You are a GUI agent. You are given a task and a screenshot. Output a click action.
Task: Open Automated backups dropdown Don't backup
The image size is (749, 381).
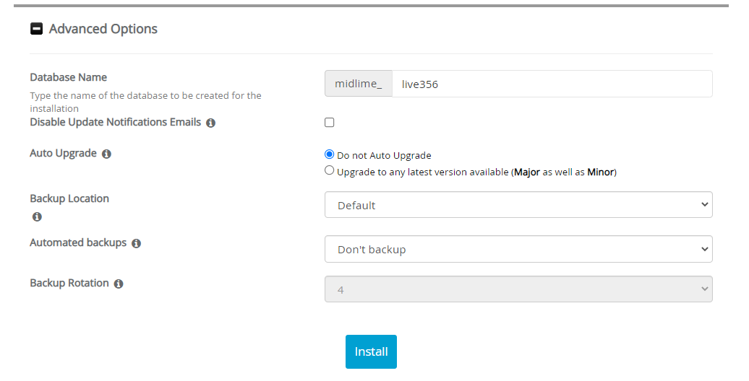[518, 249]
